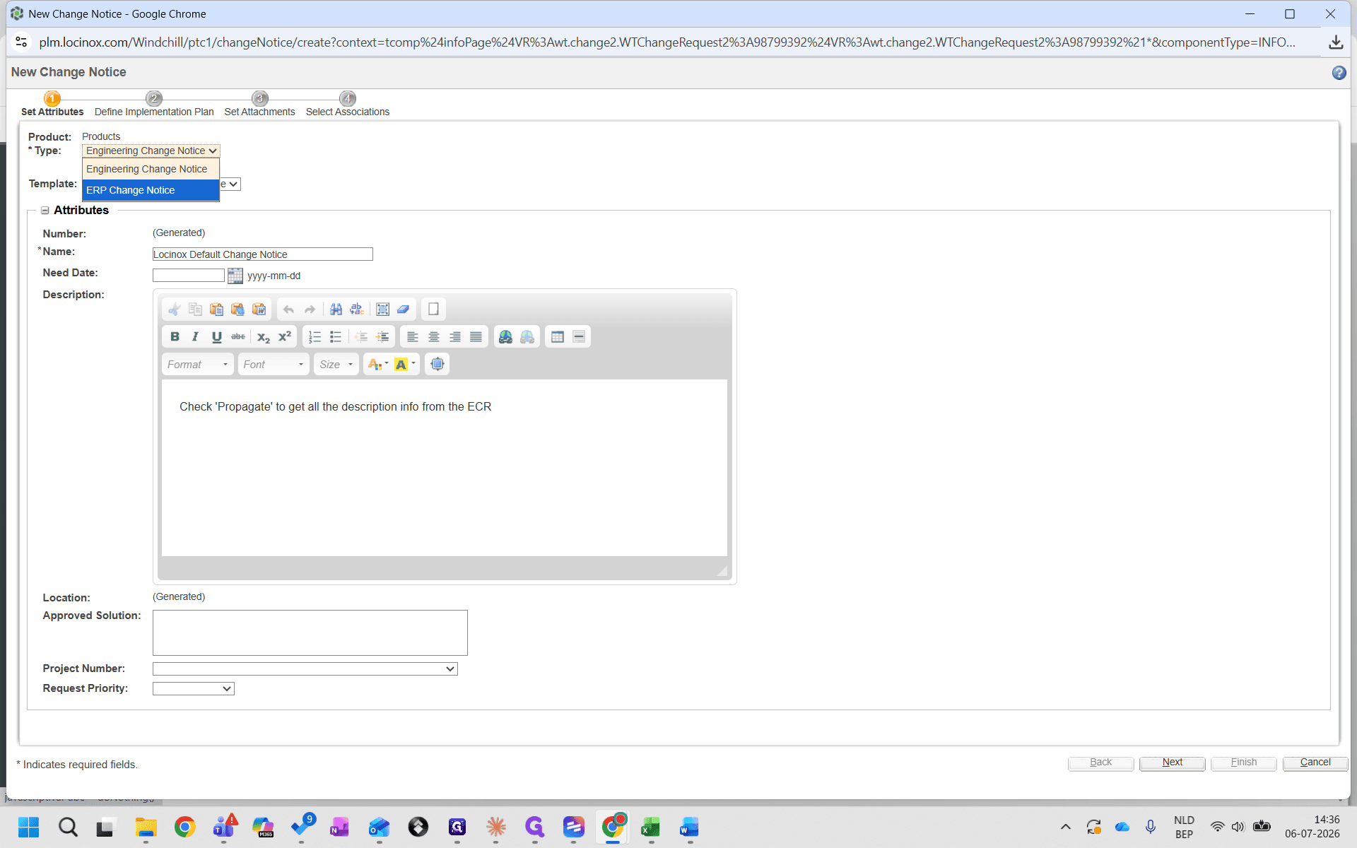Open the help icon for New Change Notice
The height and width of the screenshot is (848, 1357).
click(x=1339, y=73)
